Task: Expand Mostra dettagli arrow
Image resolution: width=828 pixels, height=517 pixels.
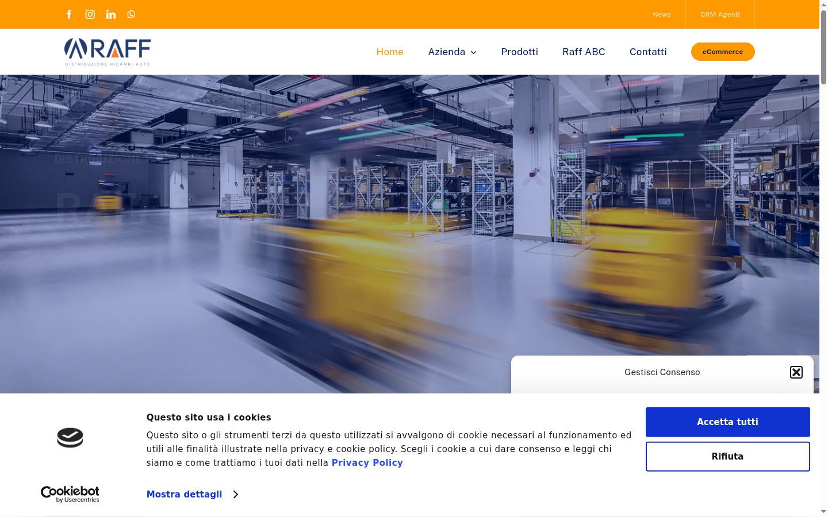Action: click(235, 495)
